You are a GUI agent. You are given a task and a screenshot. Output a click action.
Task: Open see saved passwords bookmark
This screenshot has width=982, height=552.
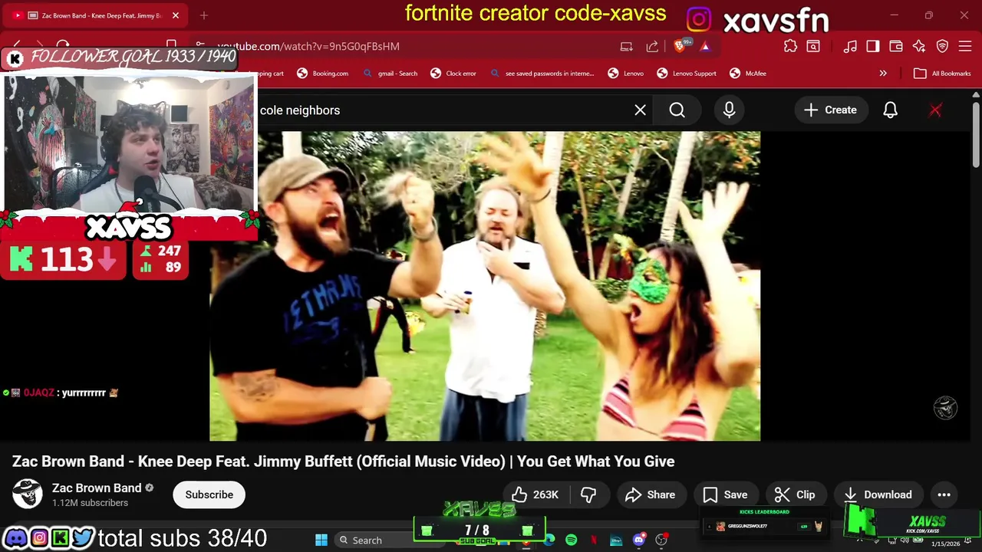point(542,74)
